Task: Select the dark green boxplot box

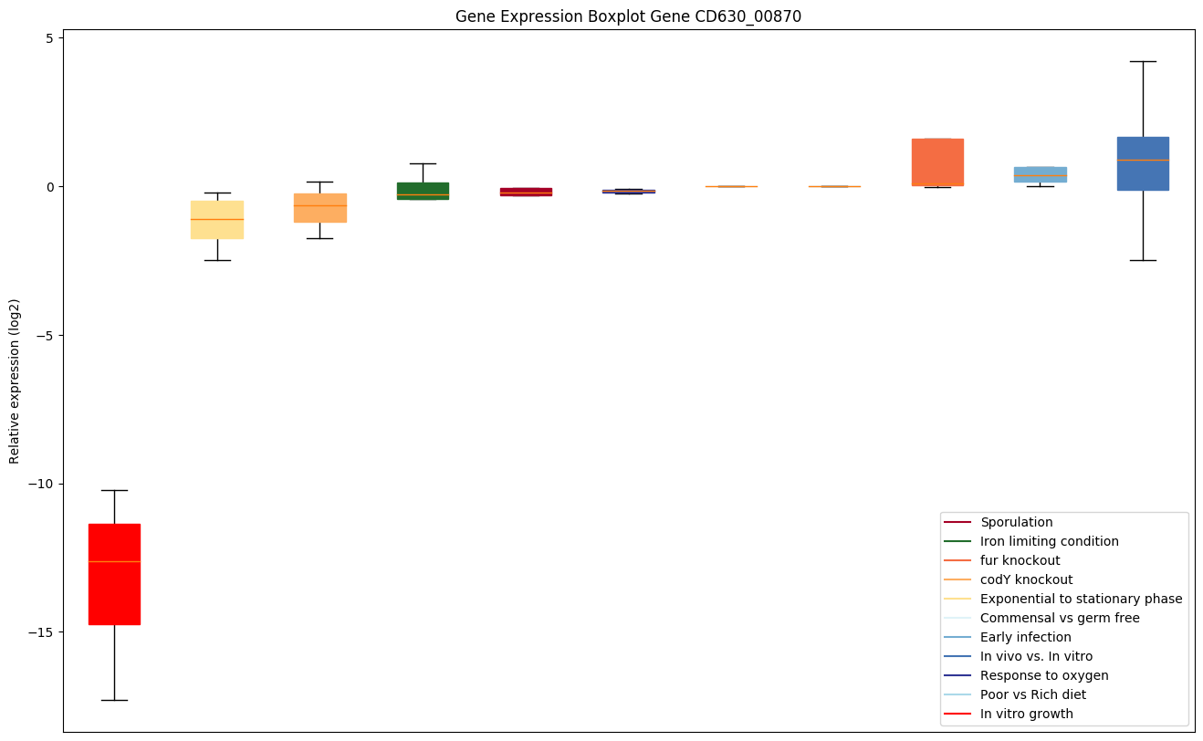Action: [423, 191]
